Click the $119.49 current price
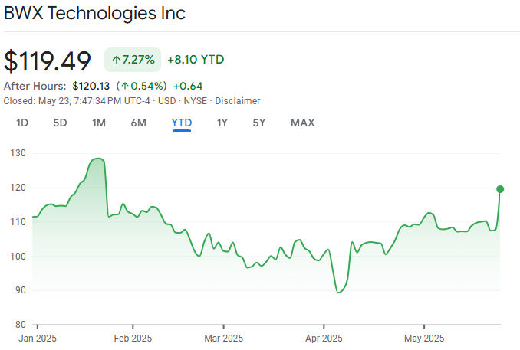Image resolution: width=520 pixels, height=350 pixels. tap(48, 60)
